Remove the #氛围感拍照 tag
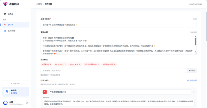The height and width of the screenshot is (108, 207). [x=115, y=65]
